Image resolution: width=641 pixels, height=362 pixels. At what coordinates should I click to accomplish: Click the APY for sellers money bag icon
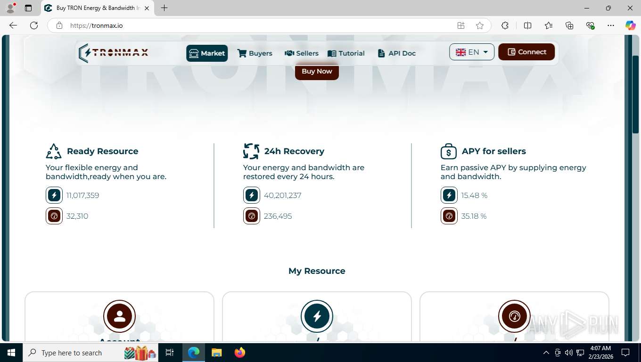[x=449, y=151]
